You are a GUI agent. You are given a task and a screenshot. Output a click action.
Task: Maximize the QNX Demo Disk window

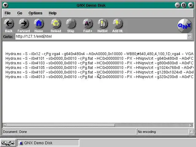184,5
